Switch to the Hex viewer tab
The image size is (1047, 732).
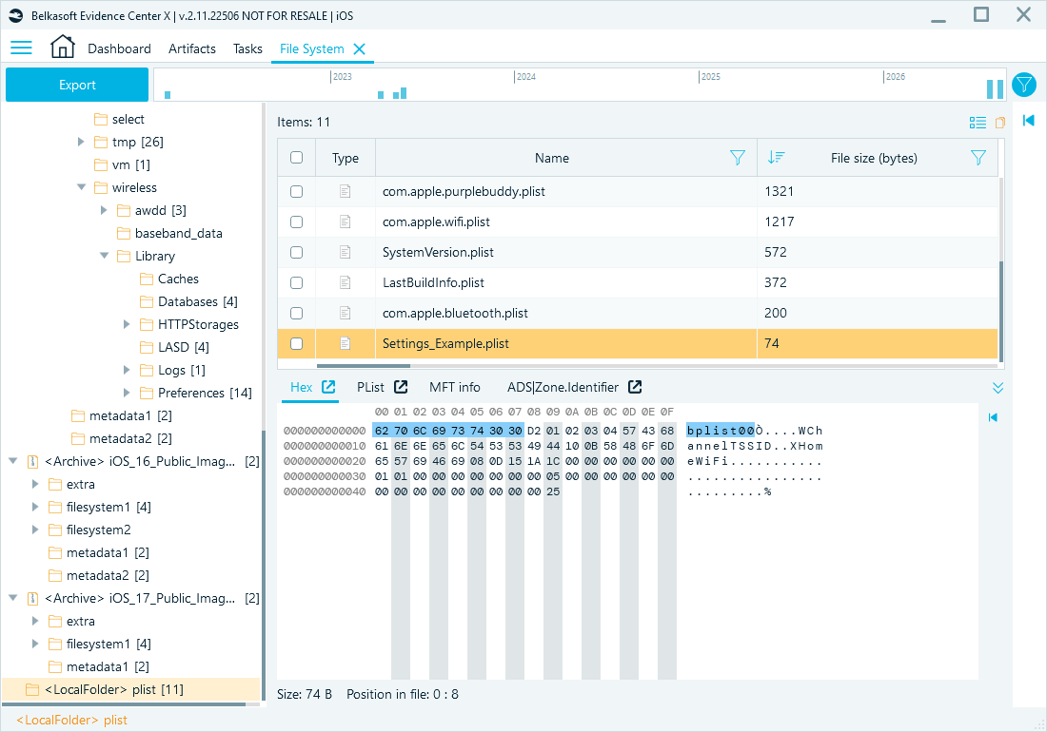[301, 387]
